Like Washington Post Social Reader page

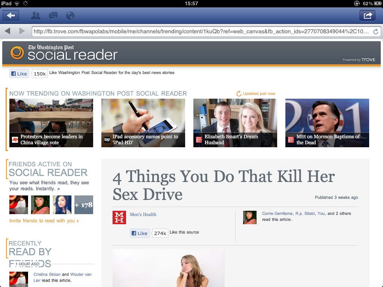pos(19,74)
